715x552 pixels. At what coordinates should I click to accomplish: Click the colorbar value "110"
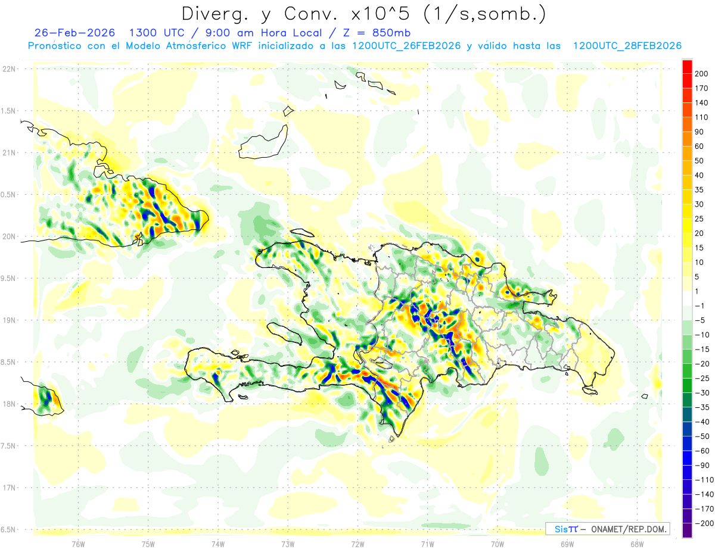[701, 117]
